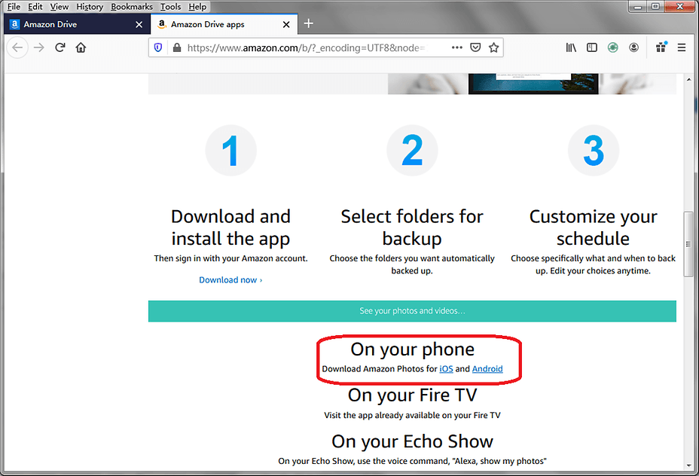
Task: Click the 'Customize your schedule' heading
Action: (594, 227)
